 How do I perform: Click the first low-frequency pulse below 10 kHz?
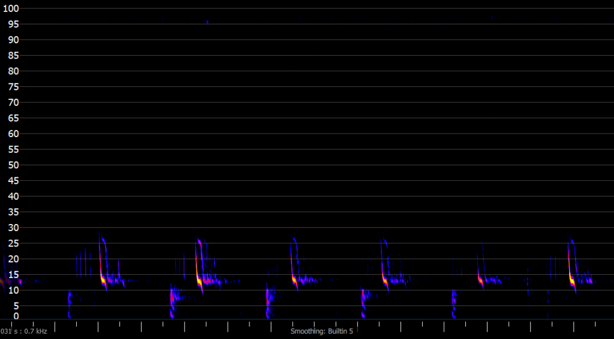(70, 302)
